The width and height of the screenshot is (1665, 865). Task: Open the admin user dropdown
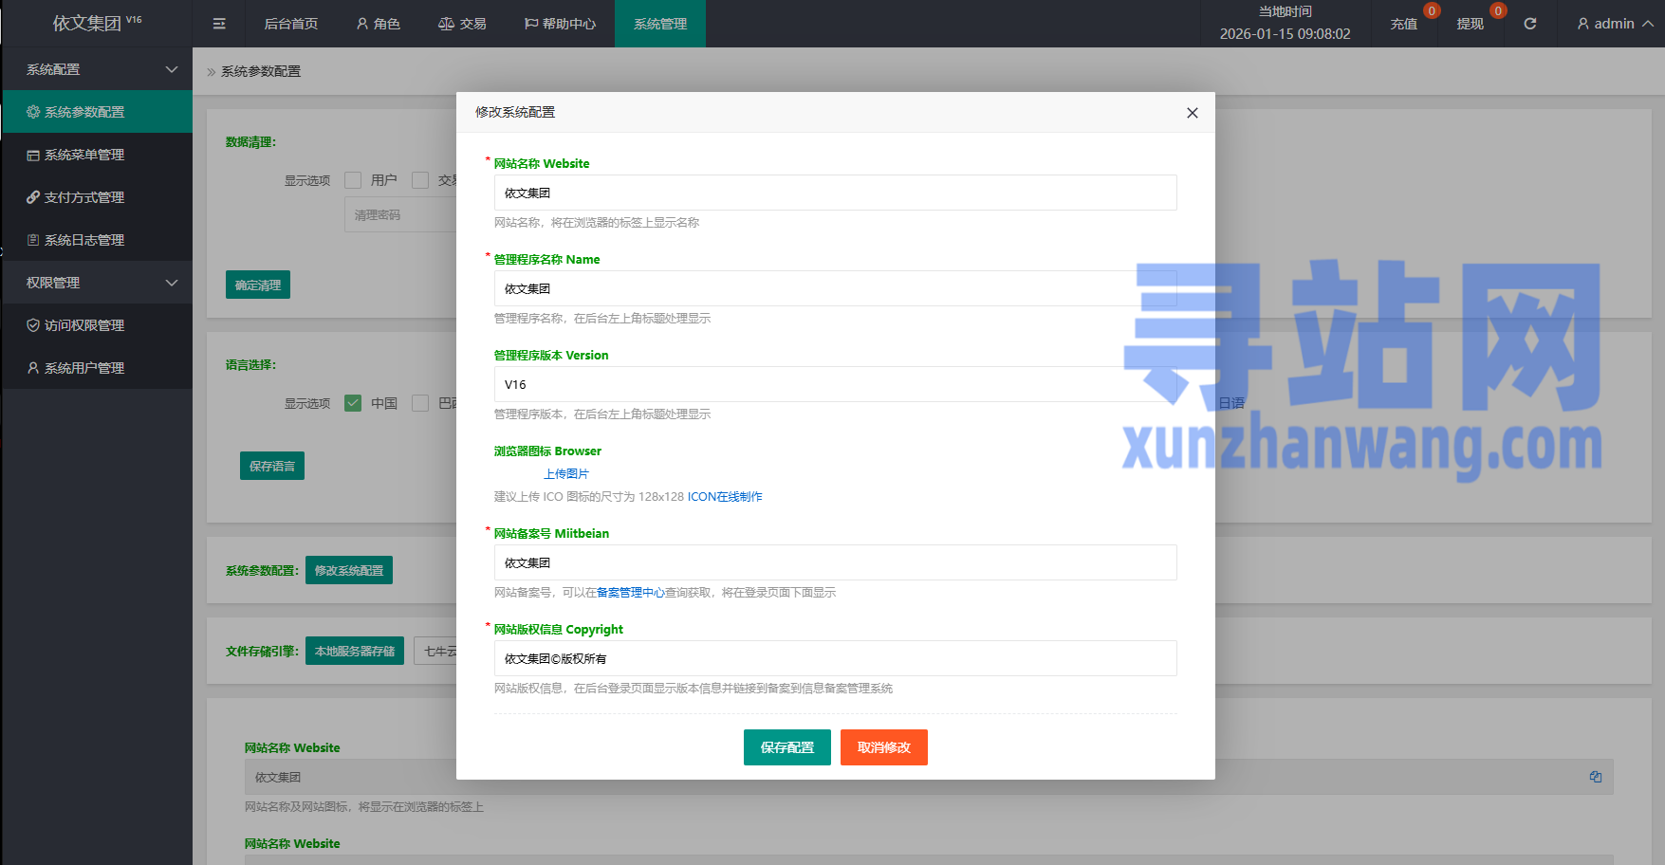1614,24
